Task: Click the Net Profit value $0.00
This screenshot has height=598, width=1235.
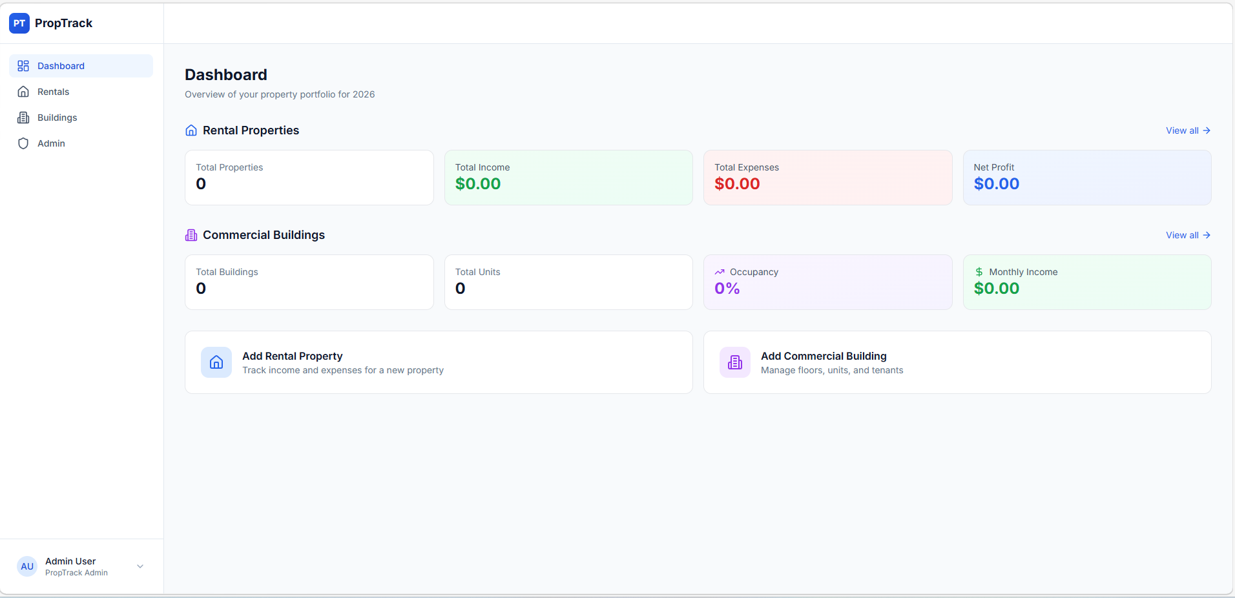Action: tap(997, 184)
